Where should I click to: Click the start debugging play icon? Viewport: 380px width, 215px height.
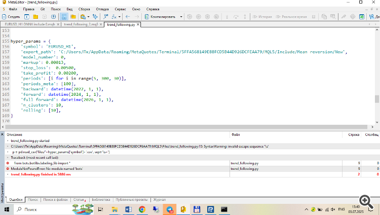coord(199,17)
